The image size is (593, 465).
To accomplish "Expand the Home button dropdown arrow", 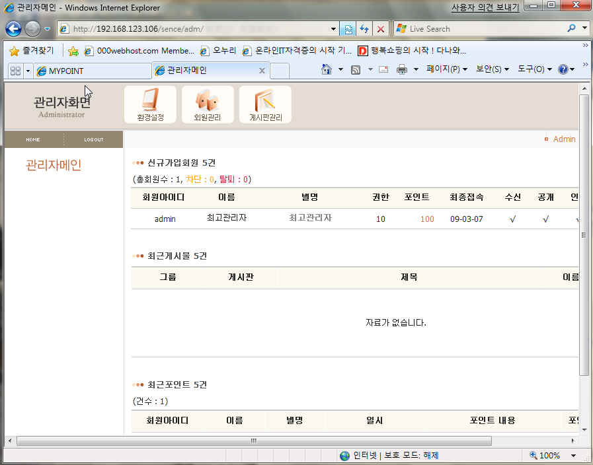I will [x=340, y=69].
